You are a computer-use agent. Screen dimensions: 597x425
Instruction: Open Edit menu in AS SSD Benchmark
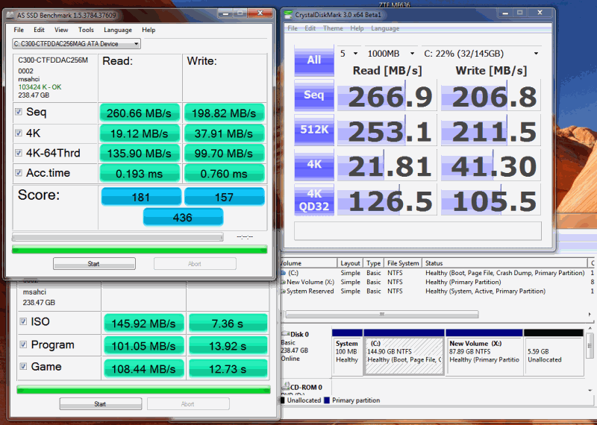[39, 30]
